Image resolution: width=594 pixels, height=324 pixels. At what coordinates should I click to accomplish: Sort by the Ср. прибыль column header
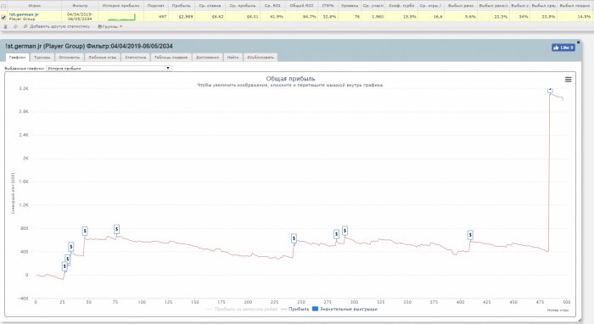(x=243, y=6)
